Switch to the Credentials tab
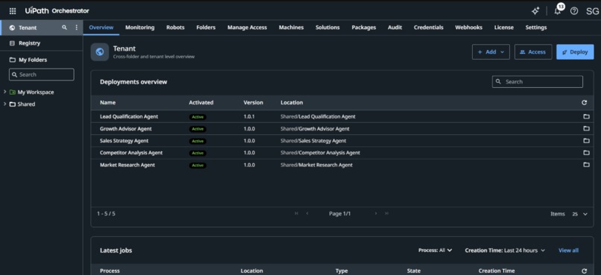The image size is (601, 275). (429, 28)
